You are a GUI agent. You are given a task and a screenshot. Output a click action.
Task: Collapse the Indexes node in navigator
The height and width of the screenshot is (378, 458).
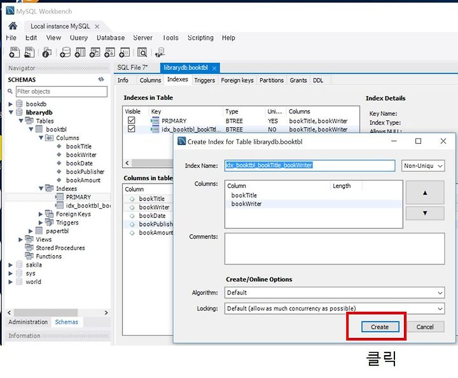[41, 188]
